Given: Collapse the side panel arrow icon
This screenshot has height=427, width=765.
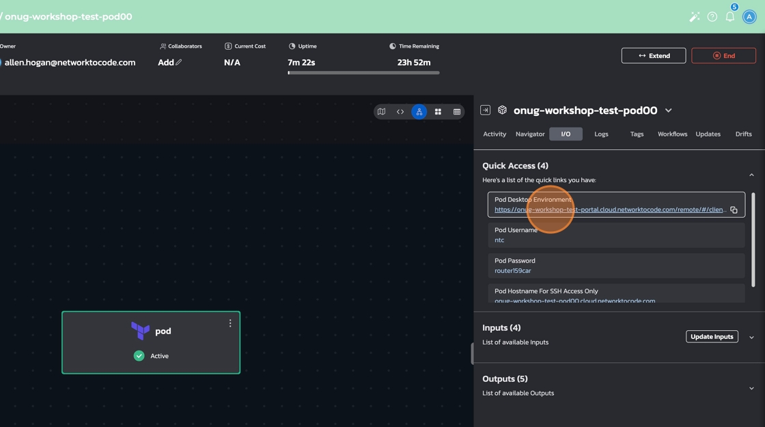Looking at the screenshot, I should (486, 111).
